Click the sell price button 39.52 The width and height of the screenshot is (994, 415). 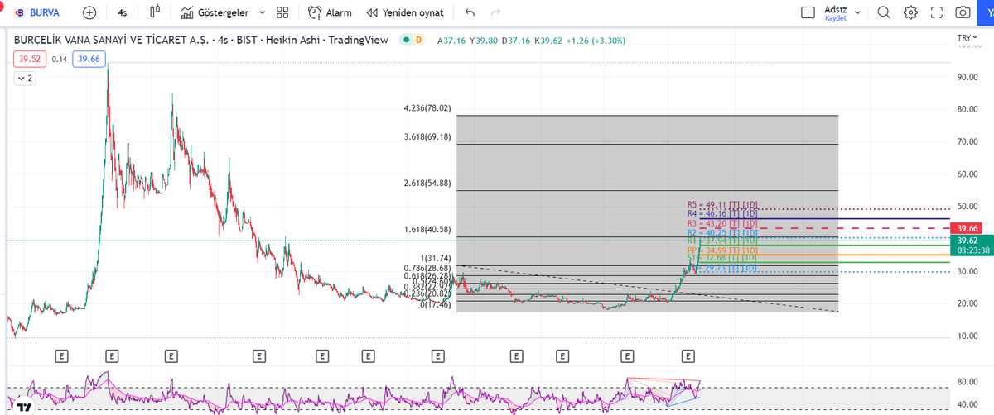[30, 59]
